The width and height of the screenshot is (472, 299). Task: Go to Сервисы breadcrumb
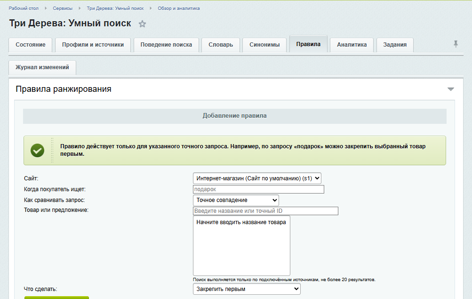(x=63, y=8)
